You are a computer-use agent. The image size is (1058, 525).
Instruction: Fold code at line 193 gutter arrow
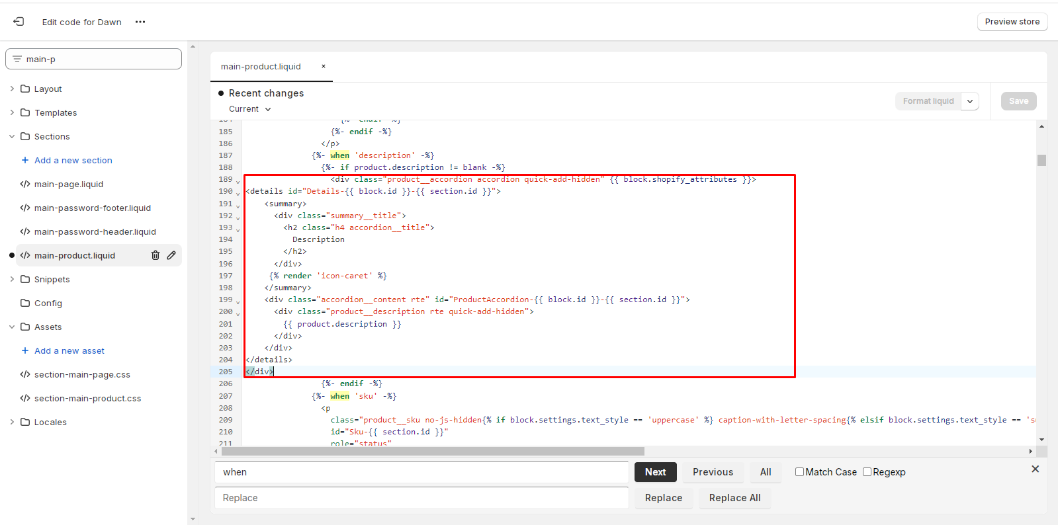pyautogui.click(x=238, y=229)
